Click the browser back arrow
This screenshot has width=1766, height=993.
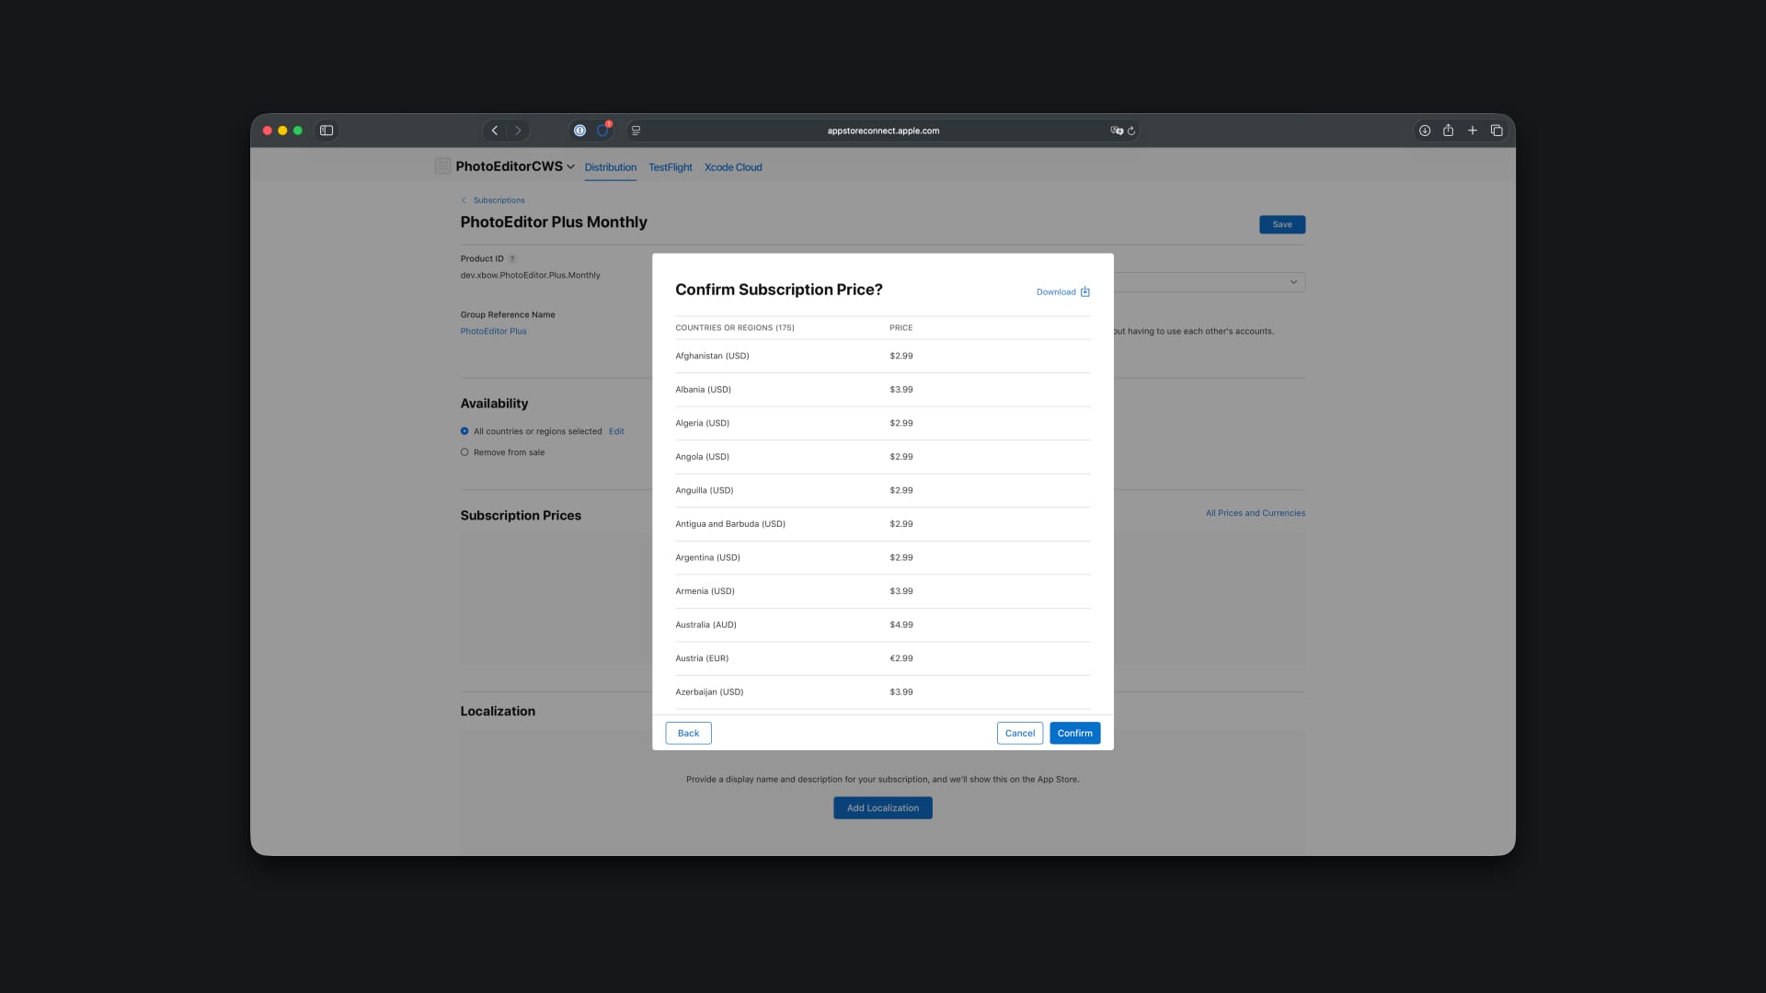(x=495, y=131)
